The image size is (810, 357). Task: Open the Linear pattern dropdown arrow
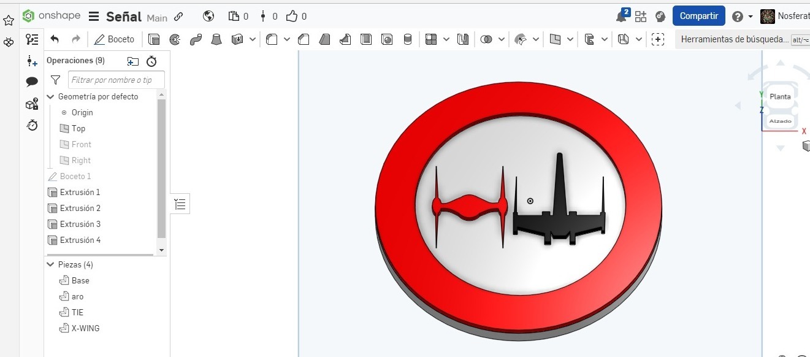(x=446, y=39)
